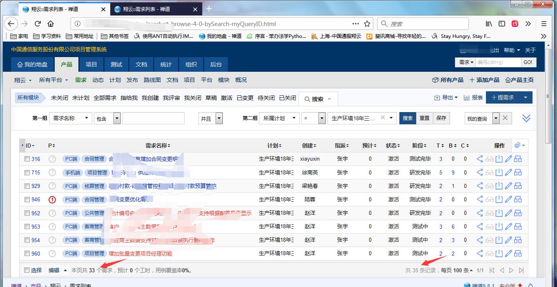Image resolution: width=557 pixels, height=287 pixels.
Task: Tick the checkbox for requirement 316
Action: pos(27,159)
